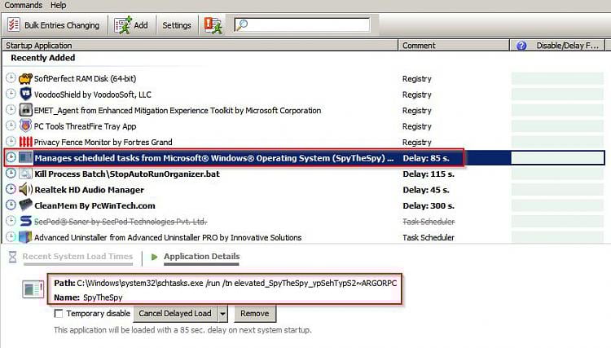Open Settings from the toolbar
611x348 pixels.
click(177, 25)
